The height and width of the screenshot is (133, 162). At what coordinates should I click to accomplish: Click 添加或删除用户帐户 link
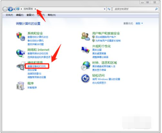coord(106,37)
